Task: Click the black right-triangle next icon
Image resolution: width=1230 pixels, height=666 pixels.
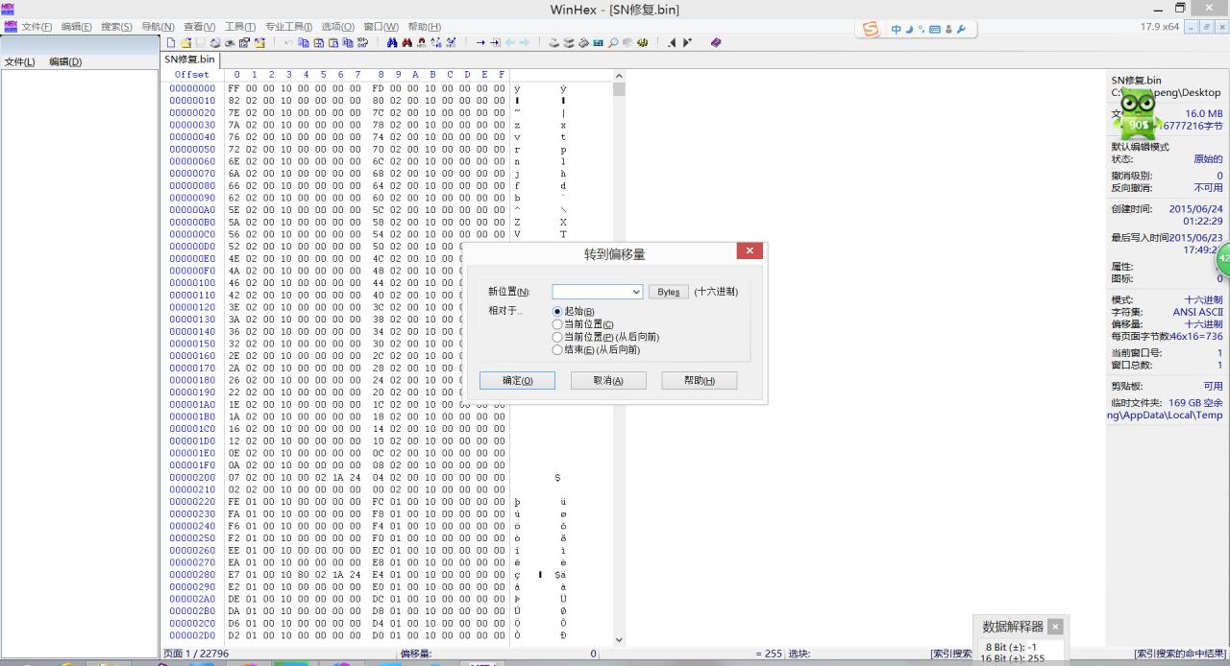Action: pyautogui.click(x=686, y=42)
